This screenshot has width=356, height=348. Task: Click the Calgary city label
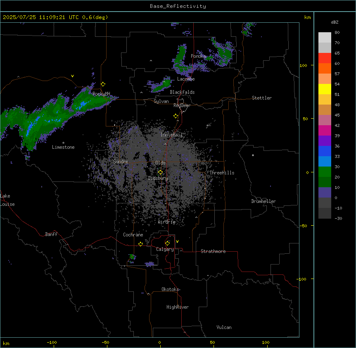(165, 249)
